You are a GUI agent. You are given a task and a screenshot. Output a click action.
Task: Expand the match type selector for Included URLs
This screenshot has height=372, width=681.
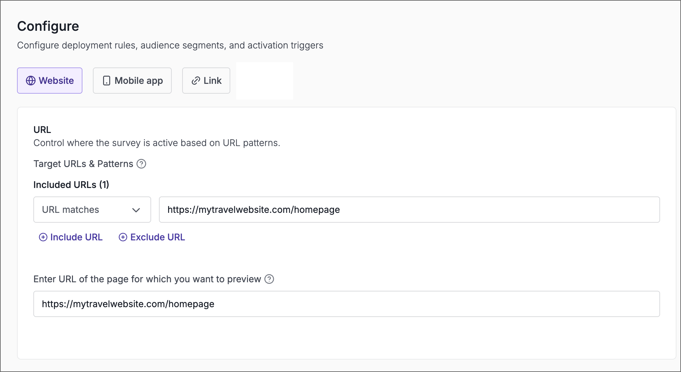[x=92, y=210]
